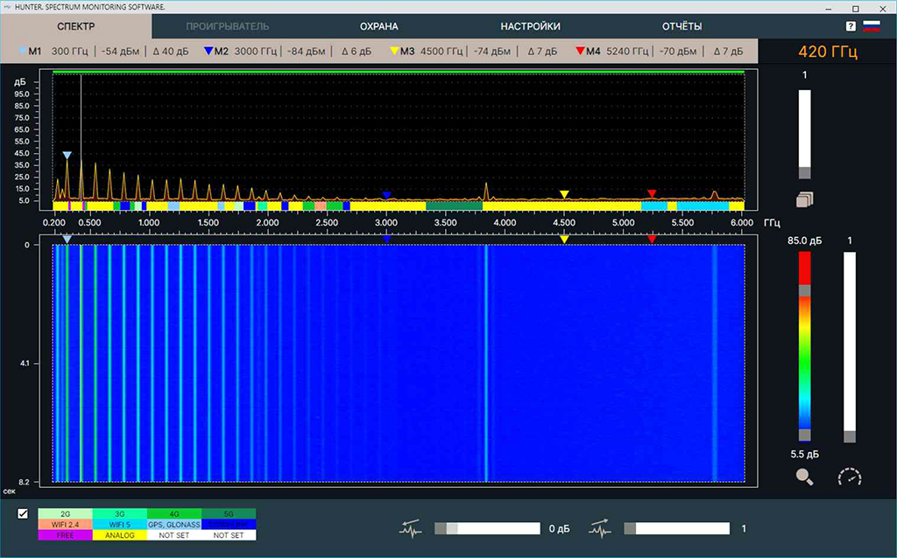Click the M4 marker triangle in marker bar

tap(580, 51)
